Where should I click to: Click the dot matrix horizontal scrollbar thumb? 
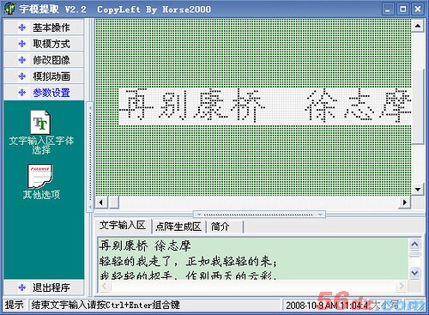pos(114,203)
